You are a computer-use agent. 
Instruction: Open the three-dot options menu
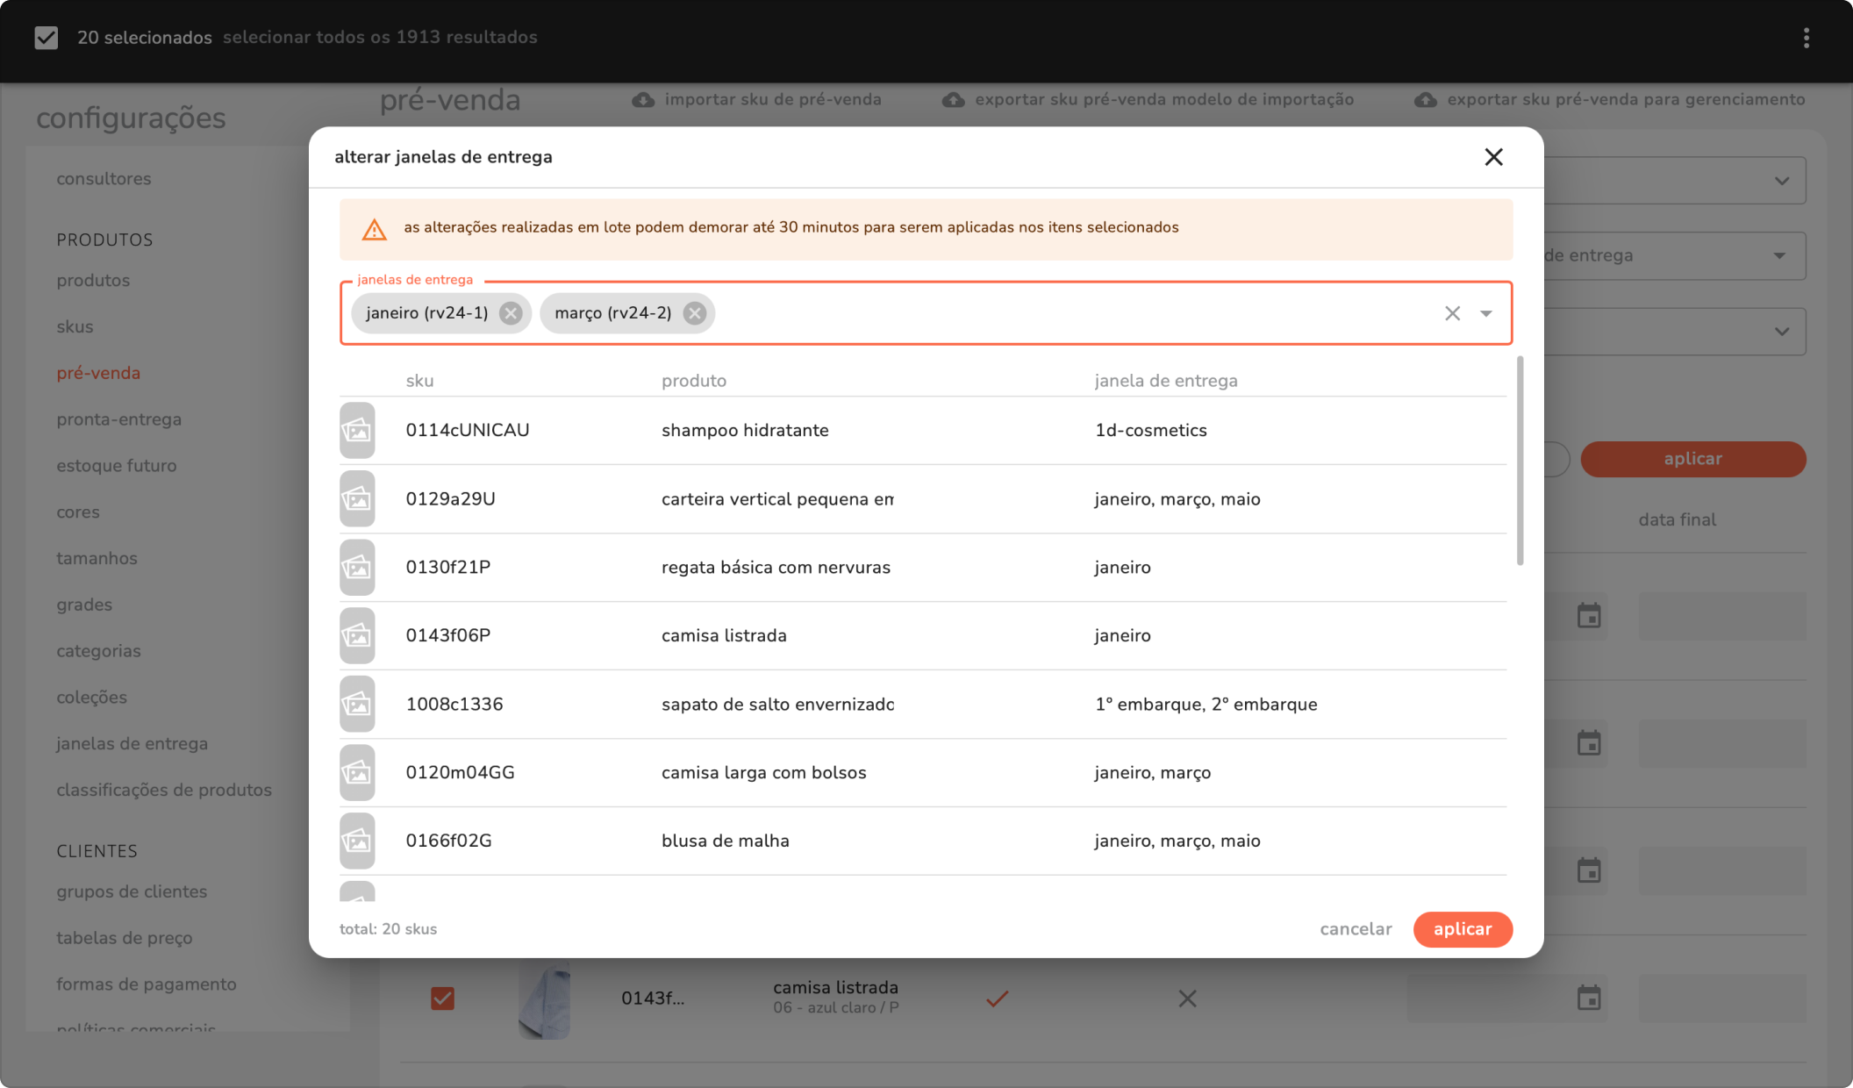(x=1806, y=38)
